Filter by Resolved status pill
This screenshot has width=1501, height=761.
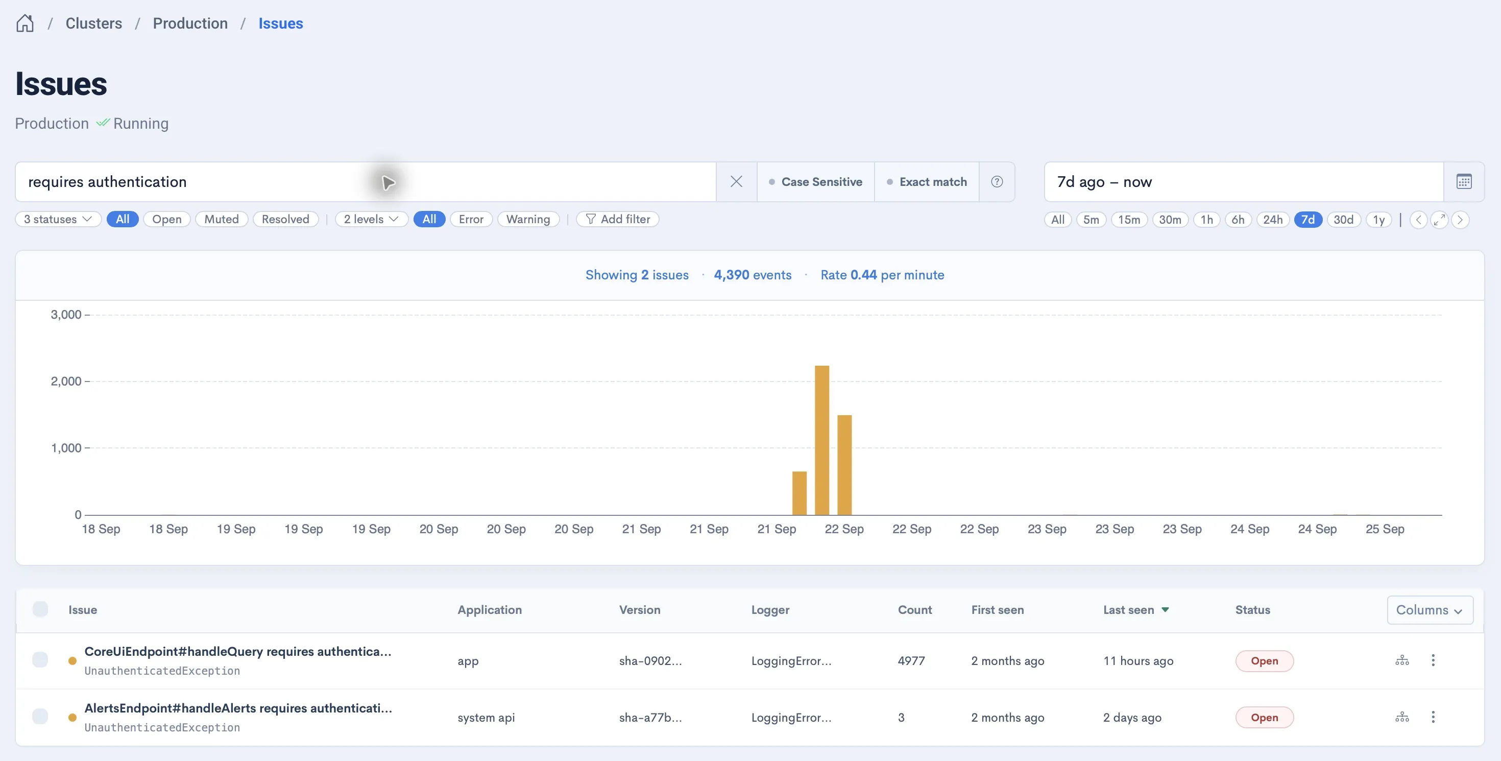click(x=285, y=219)
